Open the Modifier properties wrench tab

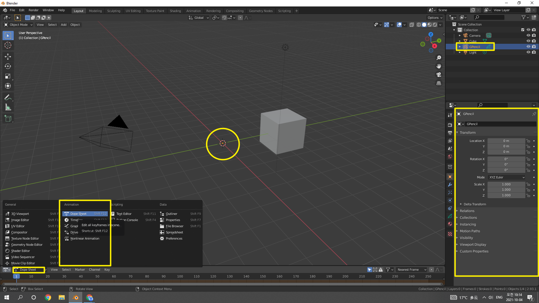point(450,185)
